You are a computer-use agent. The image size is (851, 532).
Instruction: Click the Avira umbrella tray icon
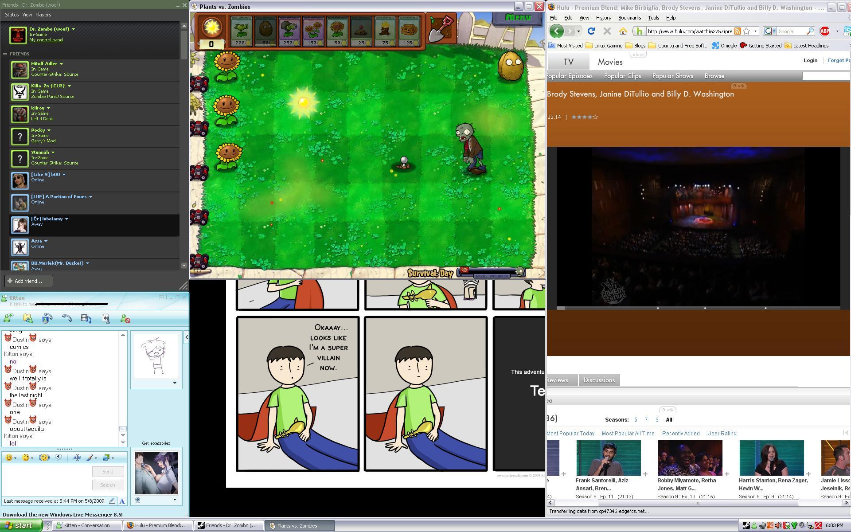pyautogui.click(x=818, y=525)
